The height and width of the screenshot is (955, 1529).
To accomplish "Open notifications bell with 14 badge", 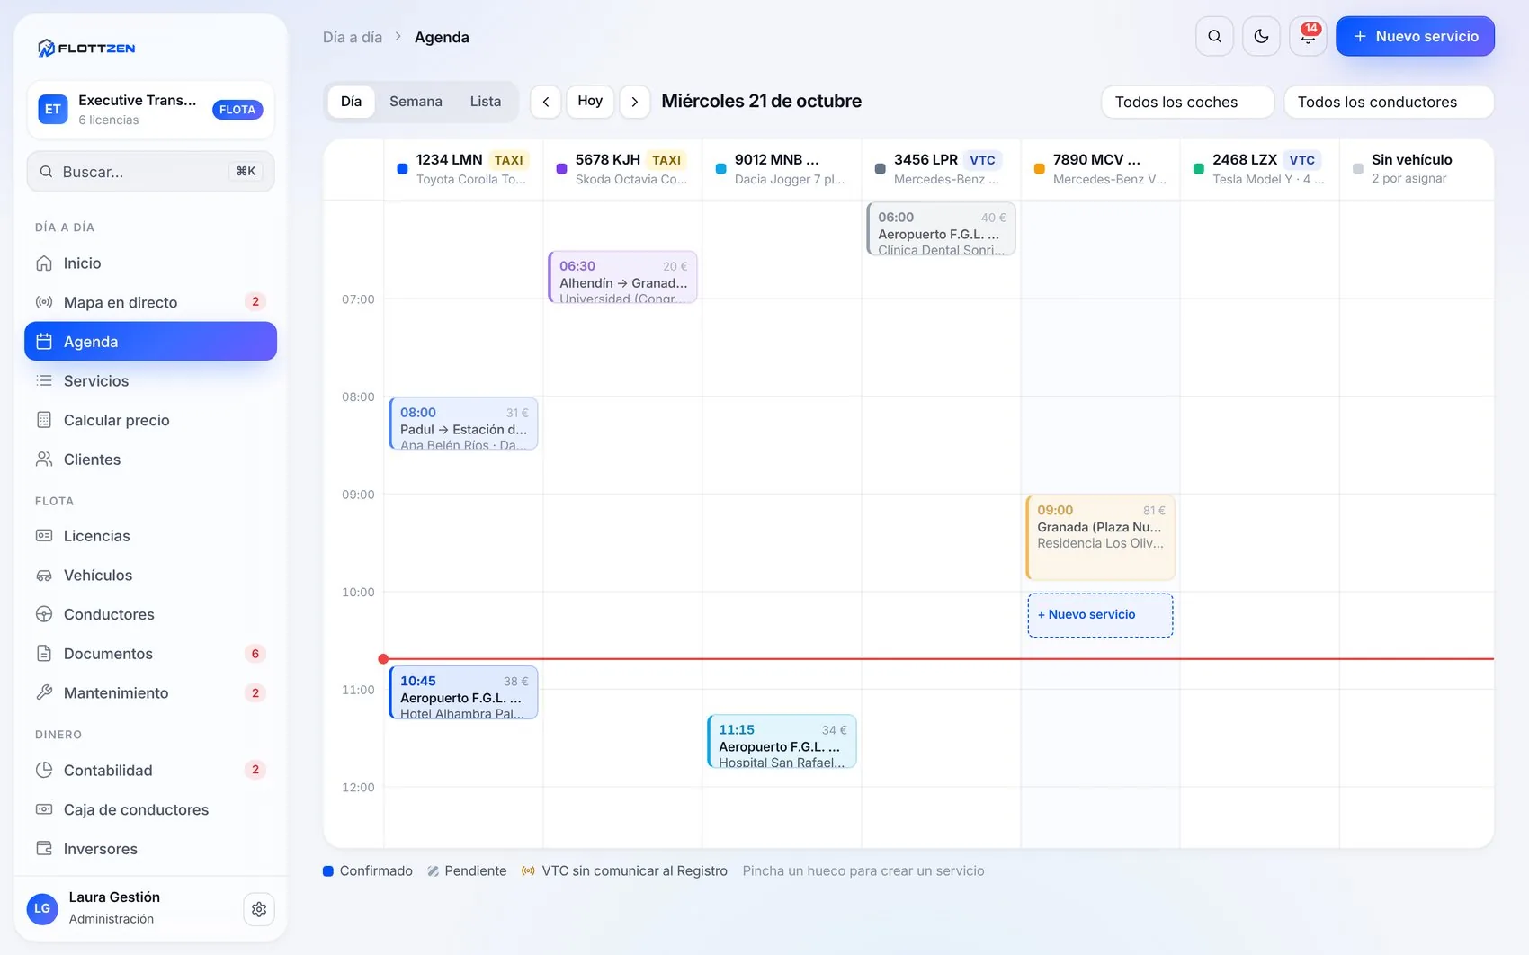I will pos(1308,37).
